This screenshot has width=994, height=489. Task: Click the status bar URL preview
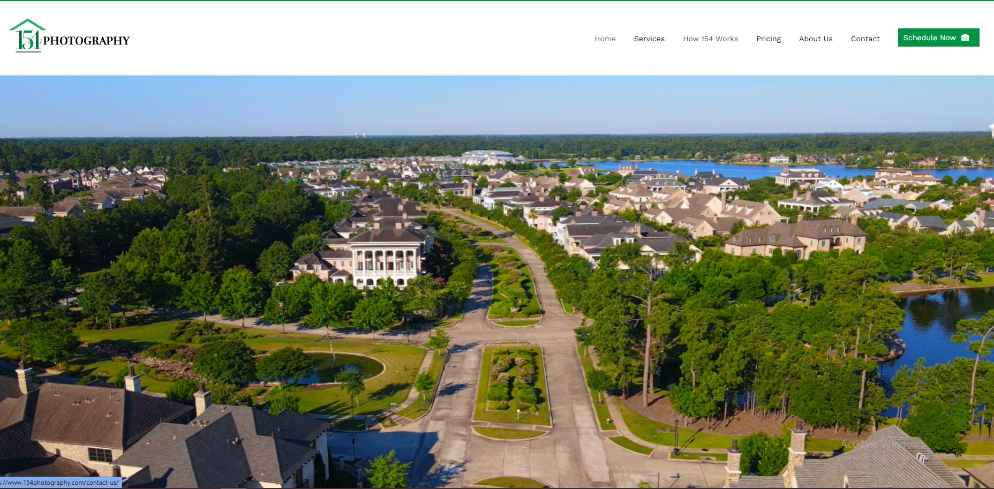pyautogui.click(x=61, y=483)
